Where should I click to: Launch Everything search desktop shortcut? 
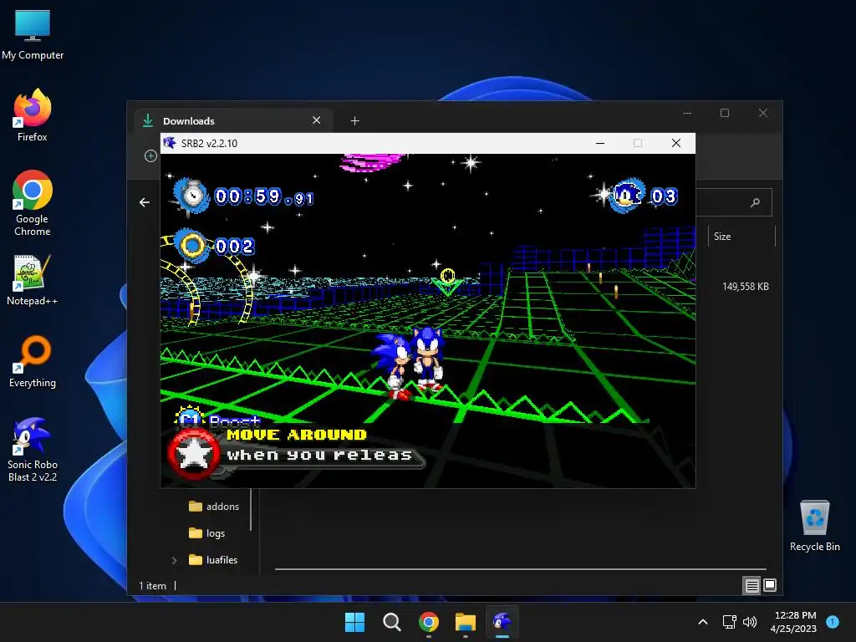tap(33, 361)
